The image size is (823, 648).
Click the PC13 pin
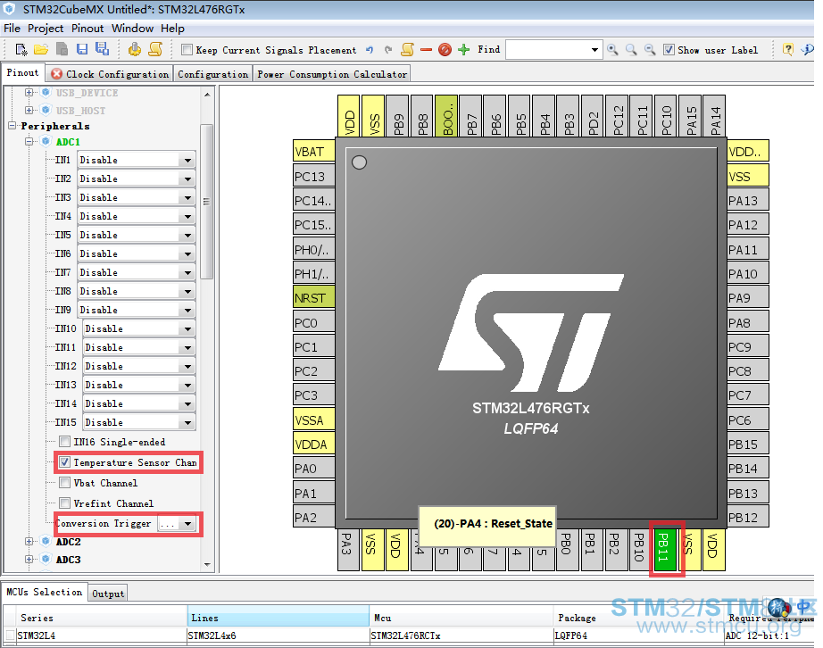(314, 177)
